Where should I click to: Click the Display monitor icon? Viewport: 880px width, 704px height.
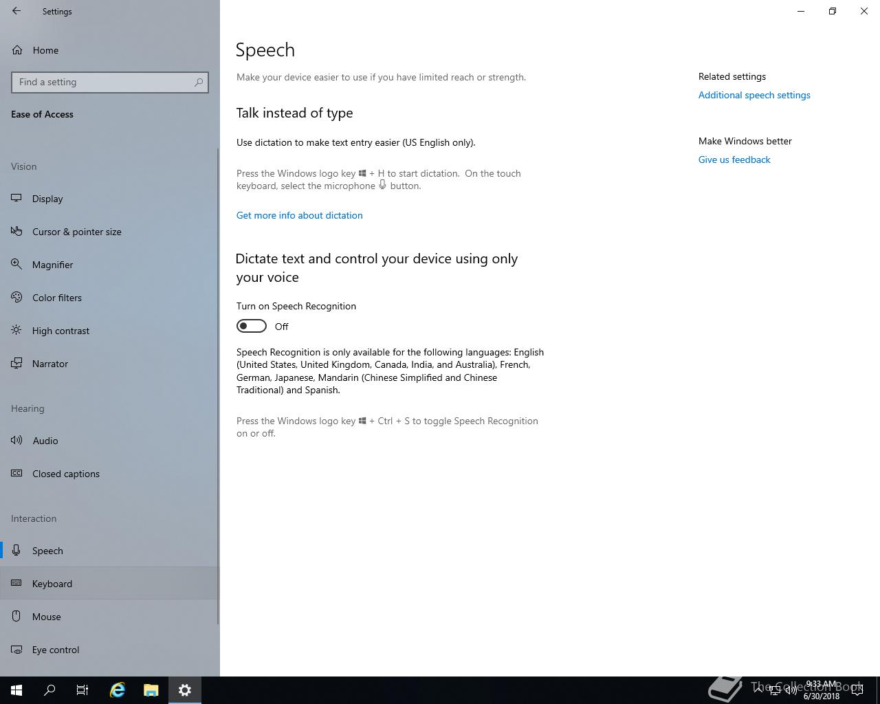(x=16, y=199)
